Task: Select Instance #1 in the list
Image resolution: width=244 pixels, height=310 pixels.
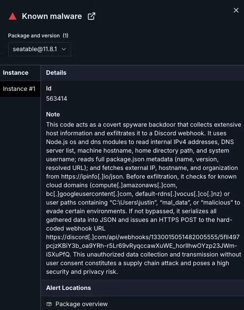Action: tap(20, 89)
